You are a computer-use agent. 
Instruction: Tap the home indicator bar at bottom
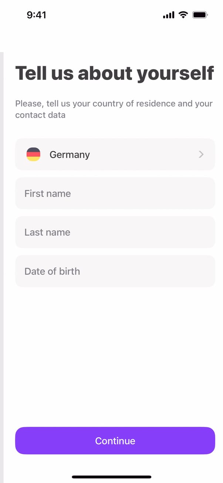click(x=112, y=477)
